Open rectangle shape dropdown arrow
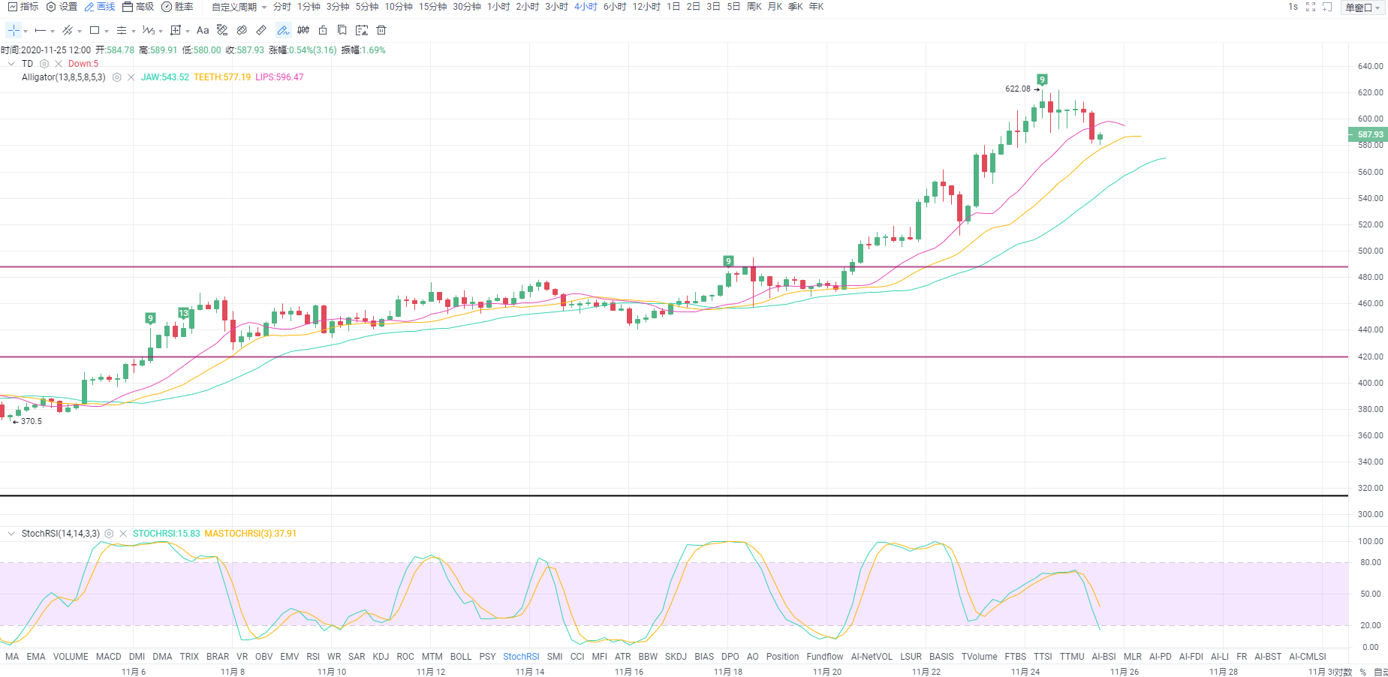The image size is (1388, 677). (x=107, y=32)
